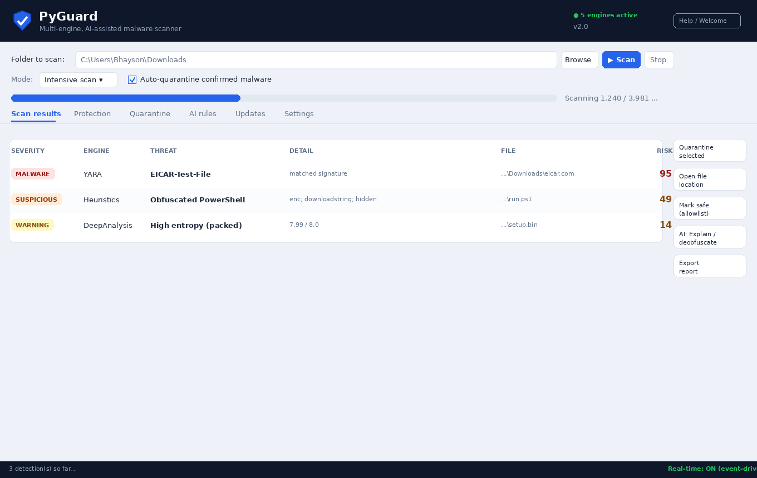The height and width of the screenshot is (478, 757).
Task: Select the MALWARE severity badge
Action: pos(33,174)
